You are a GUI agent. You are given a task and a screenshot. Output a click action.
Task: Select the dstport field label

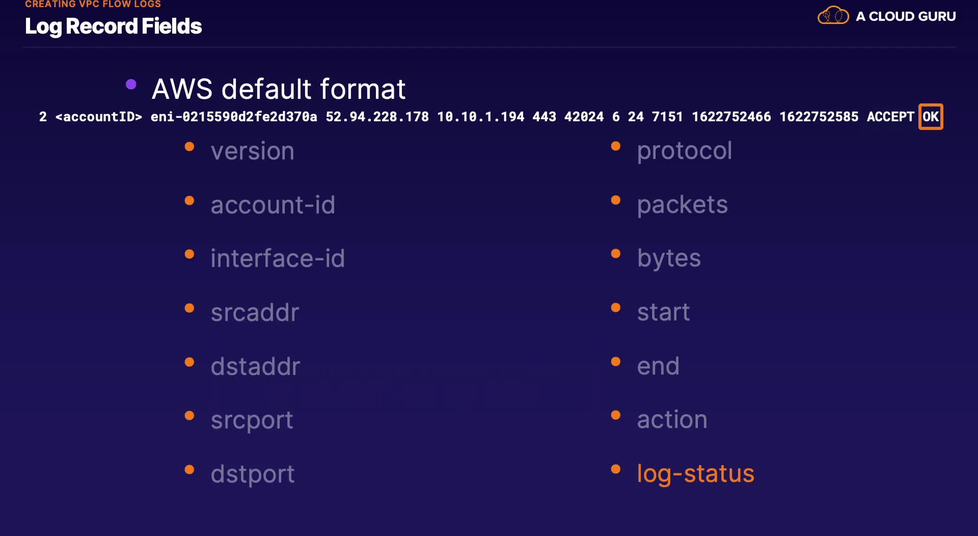click(253, 474)
